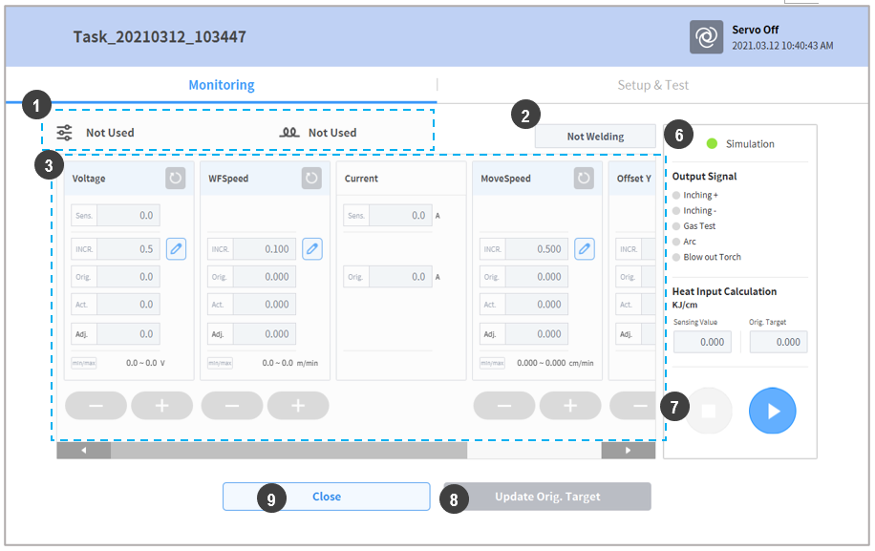875x551 pixels.
Task: Reset the WFSpeed value
Action: click(x=311, y=179)
